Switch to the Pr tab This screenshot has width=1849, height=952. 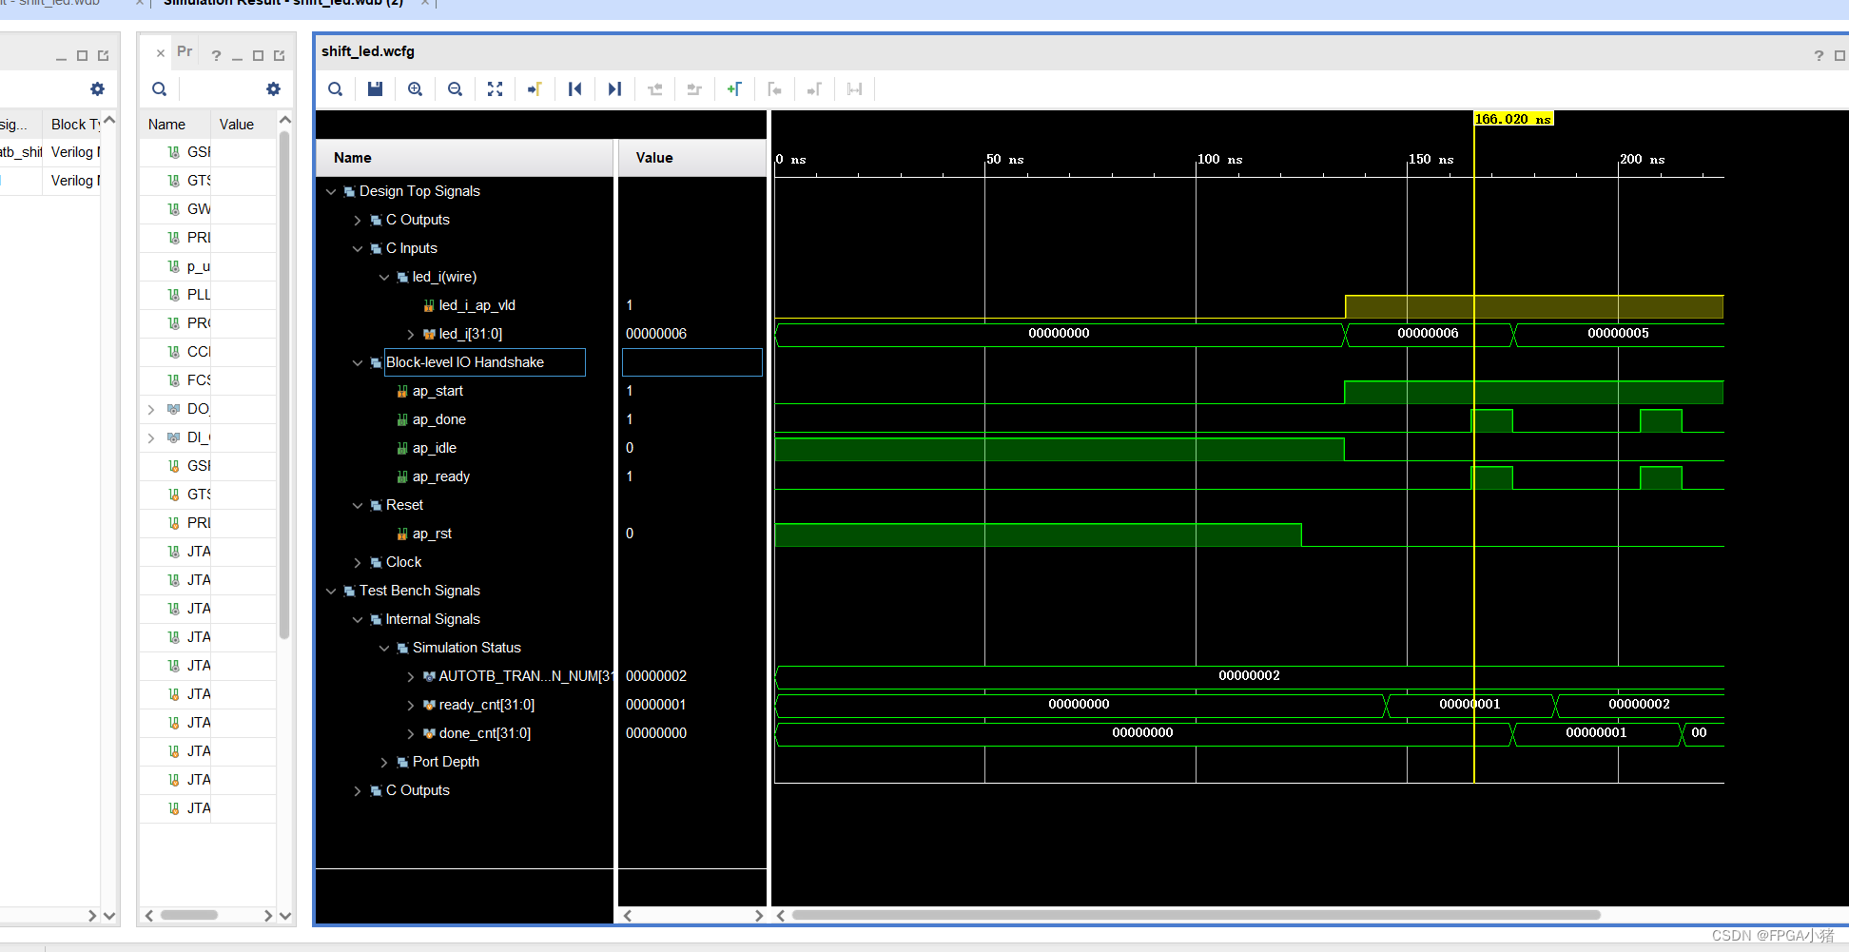(x=185, y=51)
